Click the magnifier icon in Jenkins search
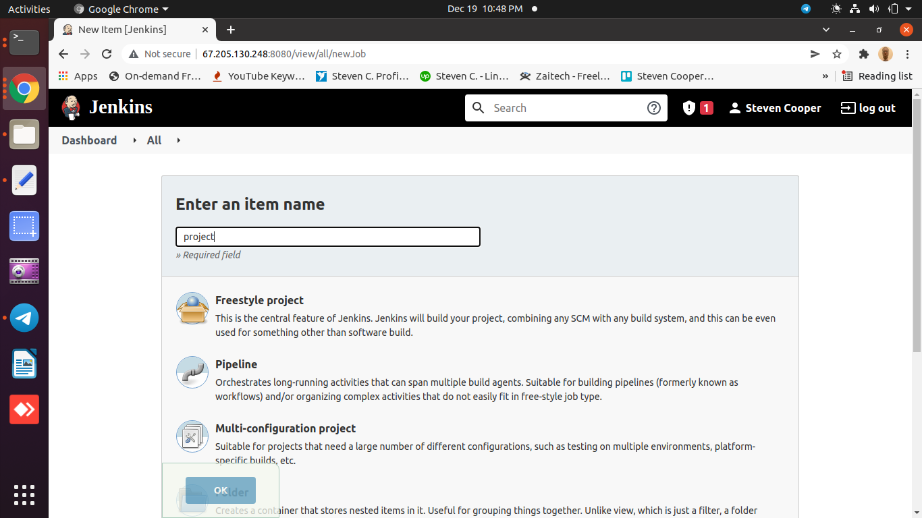The height and width of the screenshot is (518, 922). 478,108
